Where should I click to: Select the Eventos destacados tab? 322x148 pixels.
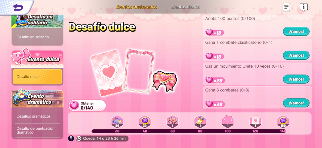[x=136, y=7]
